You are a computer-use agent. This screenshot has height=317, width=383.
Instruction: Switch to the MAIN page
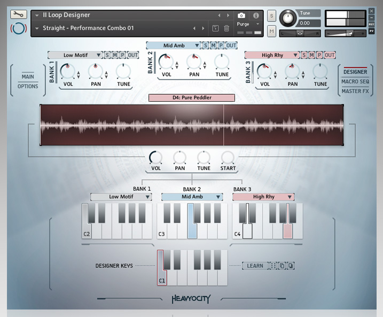28,77
